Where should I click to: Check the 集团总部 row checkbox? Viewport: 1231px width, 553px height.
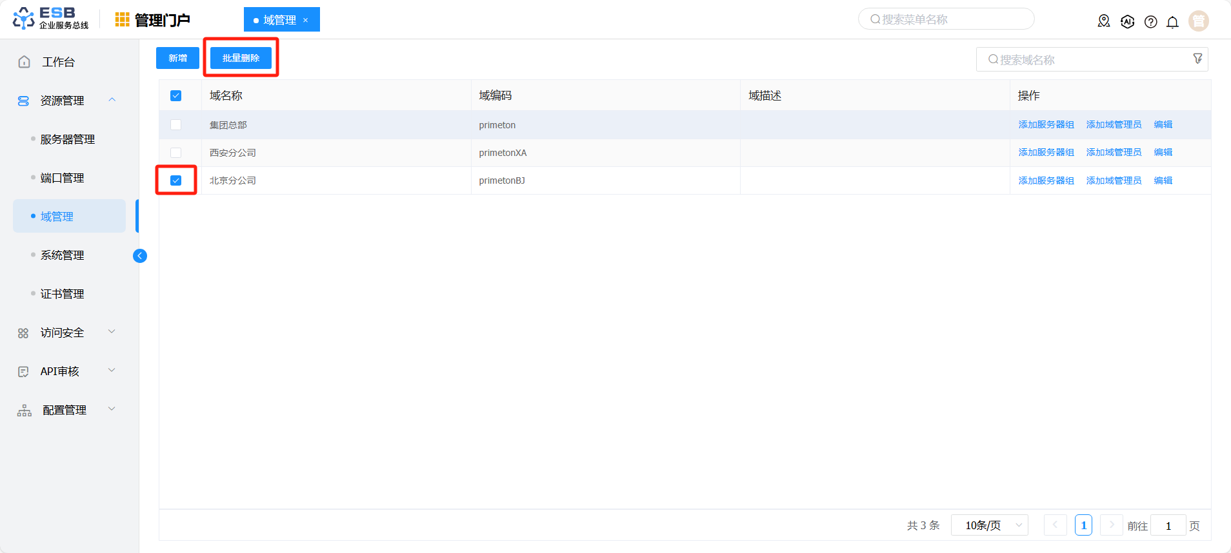click(175, 125)
